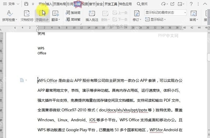The width and height of the screenshot is (210, 138).
Task: Open 文档校对 document proofreading
Action: 27,16
